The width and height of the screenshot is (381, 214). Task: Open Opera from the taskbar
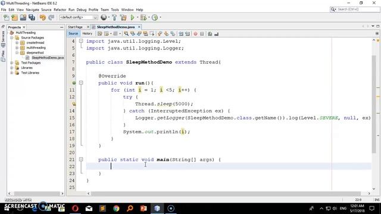(x=75, y=209)
